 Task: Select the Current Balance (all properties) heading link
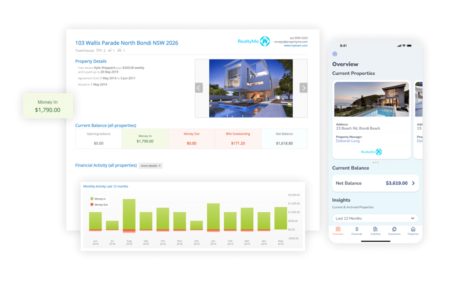[105, 125]
